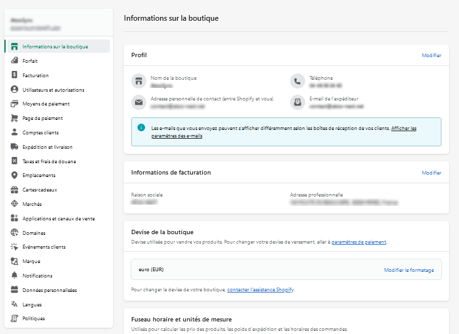Select Marchés in the sidebar
This screenshot has height=334, width=459.
point(57,204)
